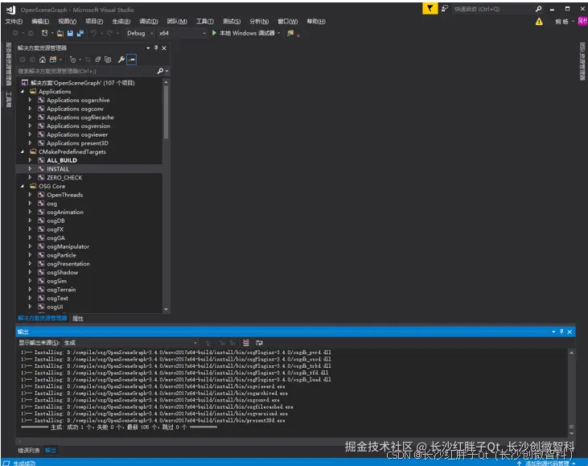Collapse the Applications folder
The image size is (588, 466).
[x=23, y=92]
